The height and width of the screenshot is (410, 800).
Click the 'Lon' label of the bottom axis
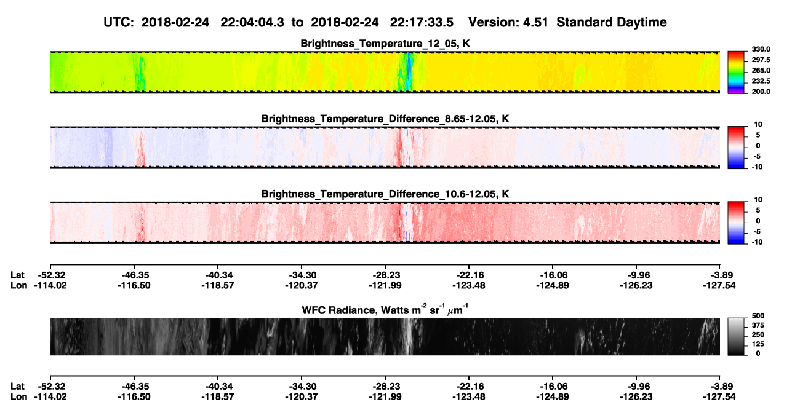click(18, 396)
